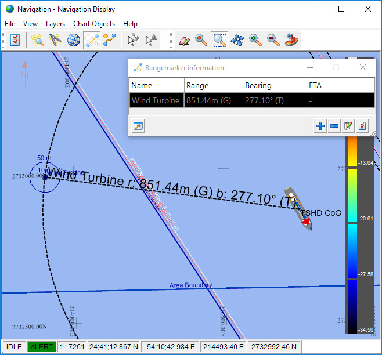The height and width of the screenshot is (355, 382).
Task: Click the vessel boat icon in toolbar
Action: pyautogui.click(x=291, y=40)
